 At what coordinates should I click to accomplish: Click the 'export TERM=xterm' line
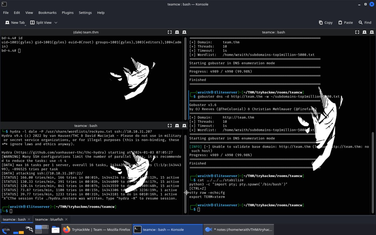[207, 197]
